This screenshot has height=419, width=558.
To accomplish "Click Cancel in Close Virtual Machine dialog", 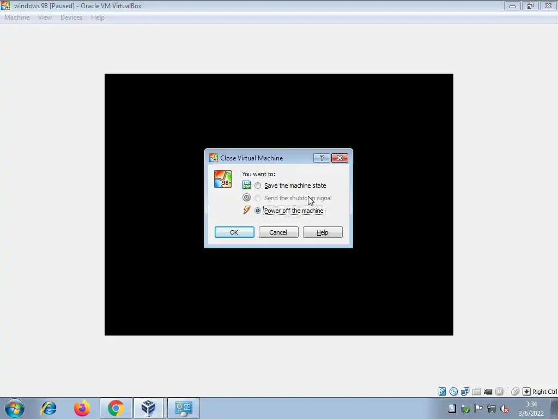I will (x=278, y=232).
